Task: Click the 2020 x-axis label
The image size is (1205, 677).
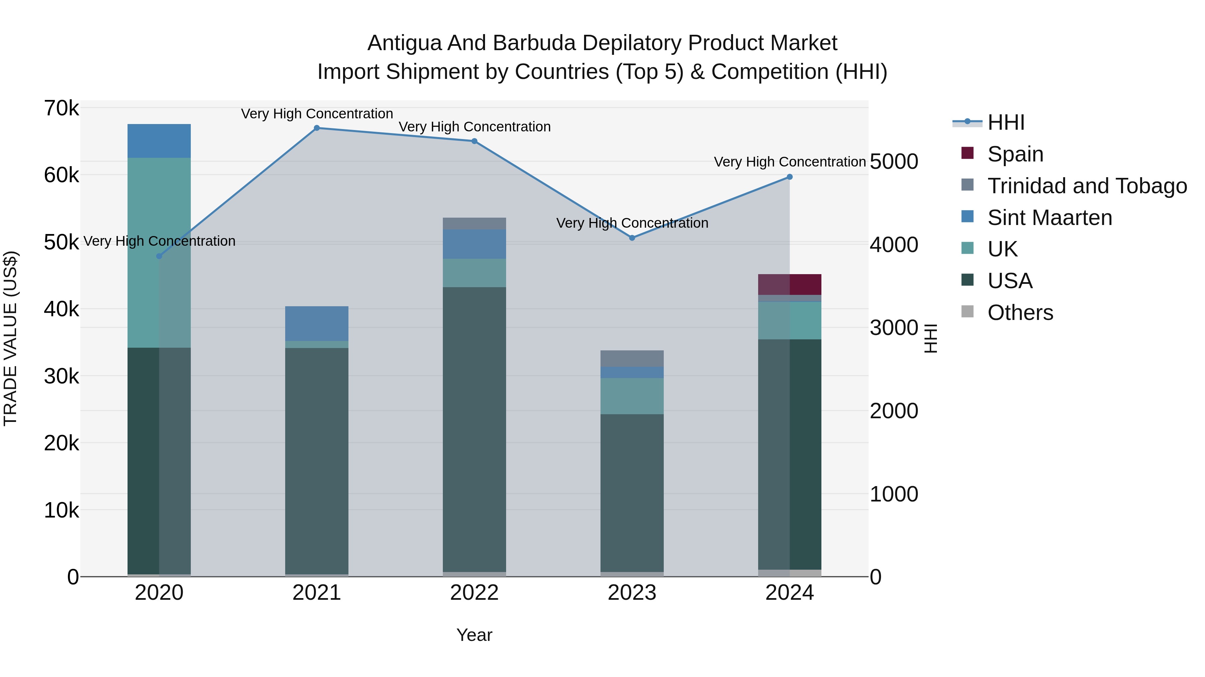Action: pyautogui.click(x=159, y=593)
